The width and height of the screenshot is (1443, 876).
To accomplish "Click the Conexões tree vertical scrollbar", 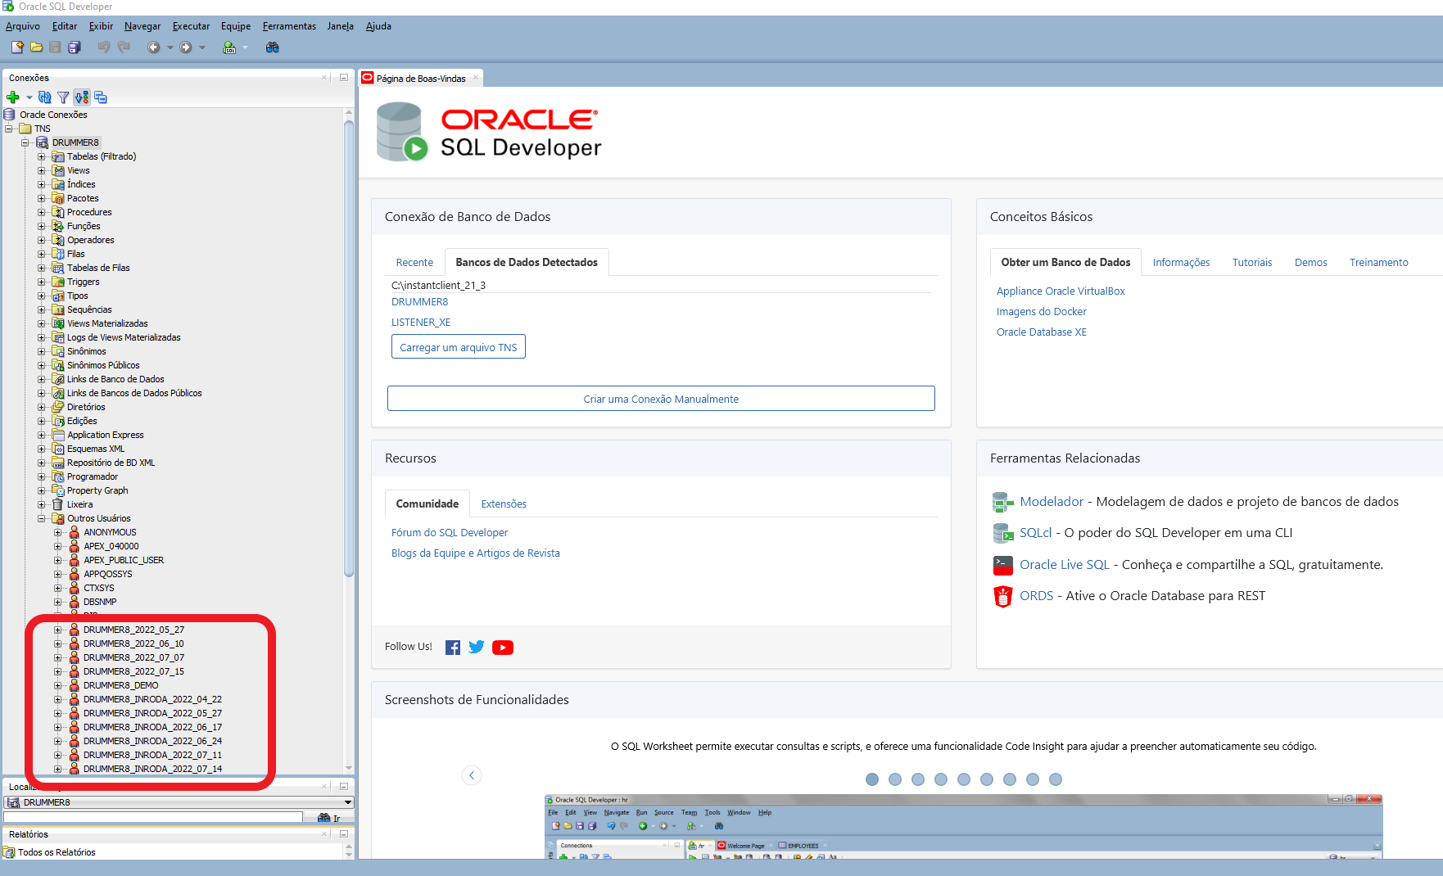I will 349,348.
